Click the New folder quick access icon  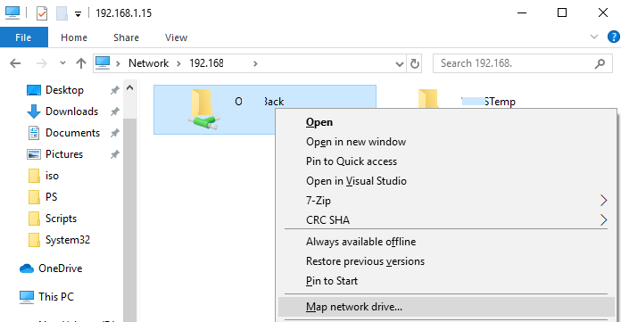click(x=62, y=13)
